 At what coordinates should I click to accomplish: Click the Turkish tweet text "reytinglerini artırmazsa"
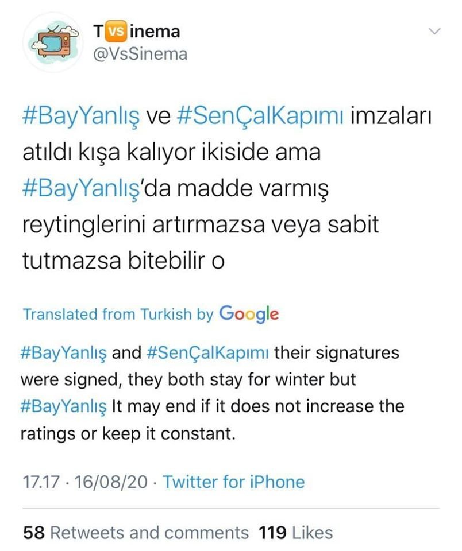point(143,225)
